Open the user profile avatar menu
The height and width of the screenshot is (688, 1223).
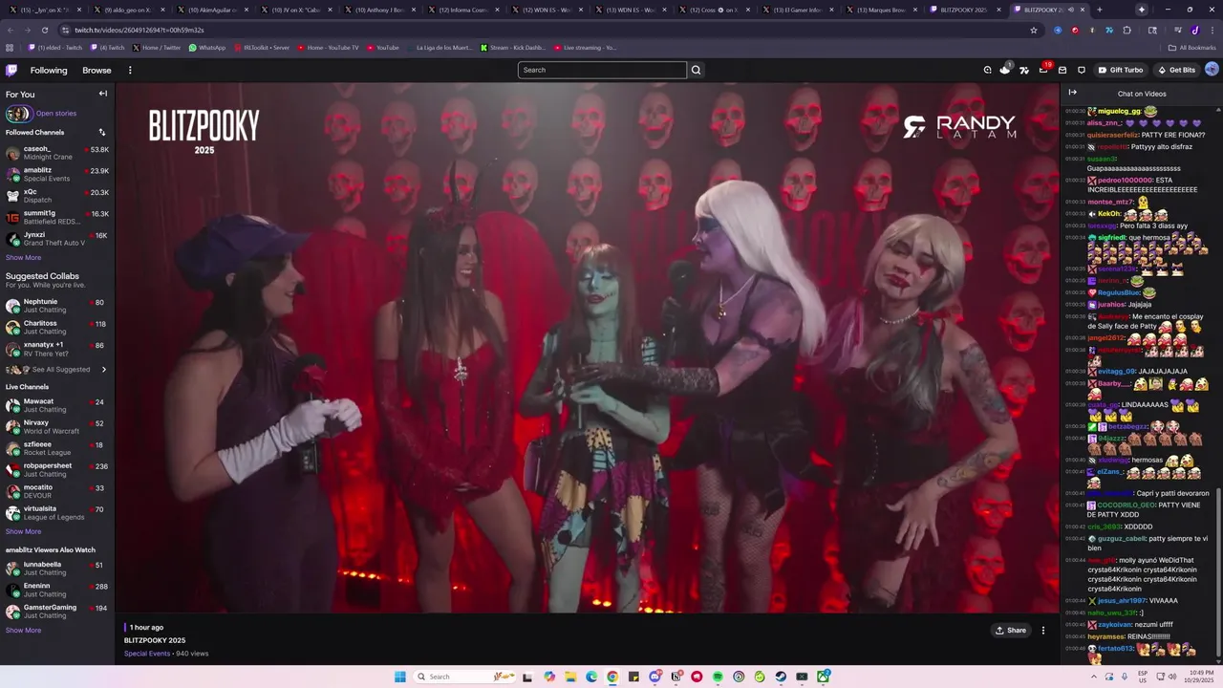tap(1212, 70)
